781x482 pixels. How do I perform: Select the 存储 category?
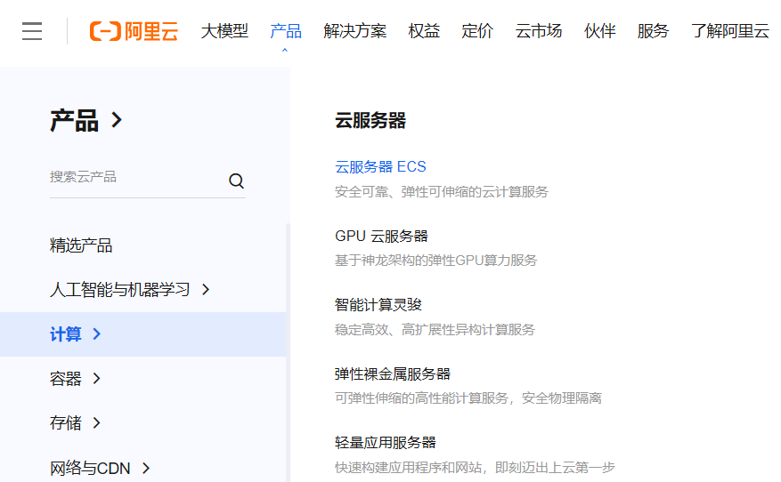[66, 423]
